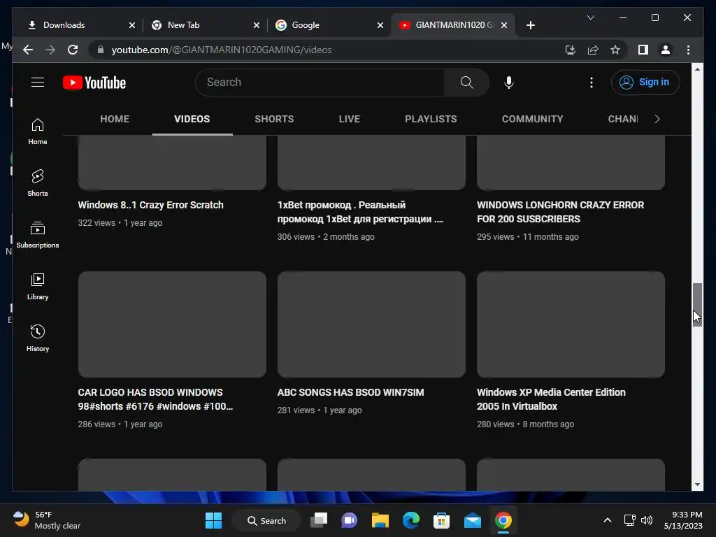716x537 pixels.
Task: Open History in the sidebar
Action: [x=38, y=338]
